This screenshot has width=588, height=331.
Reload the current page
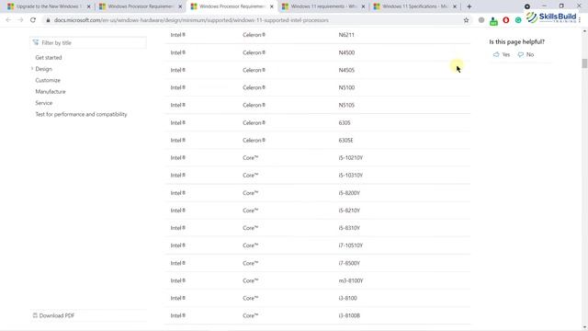click(33, 20)
